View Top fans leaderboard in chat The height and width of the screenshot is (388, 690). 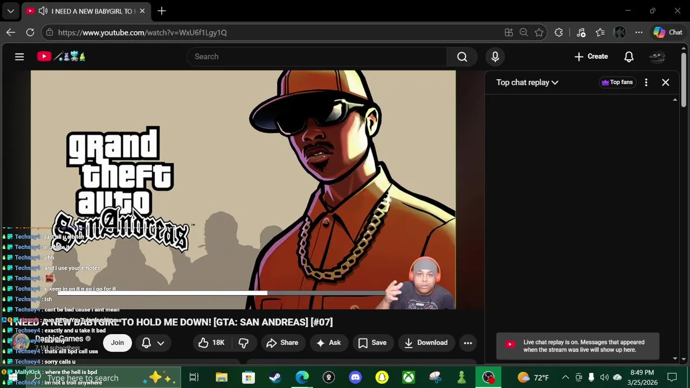[x=617, y=82]
